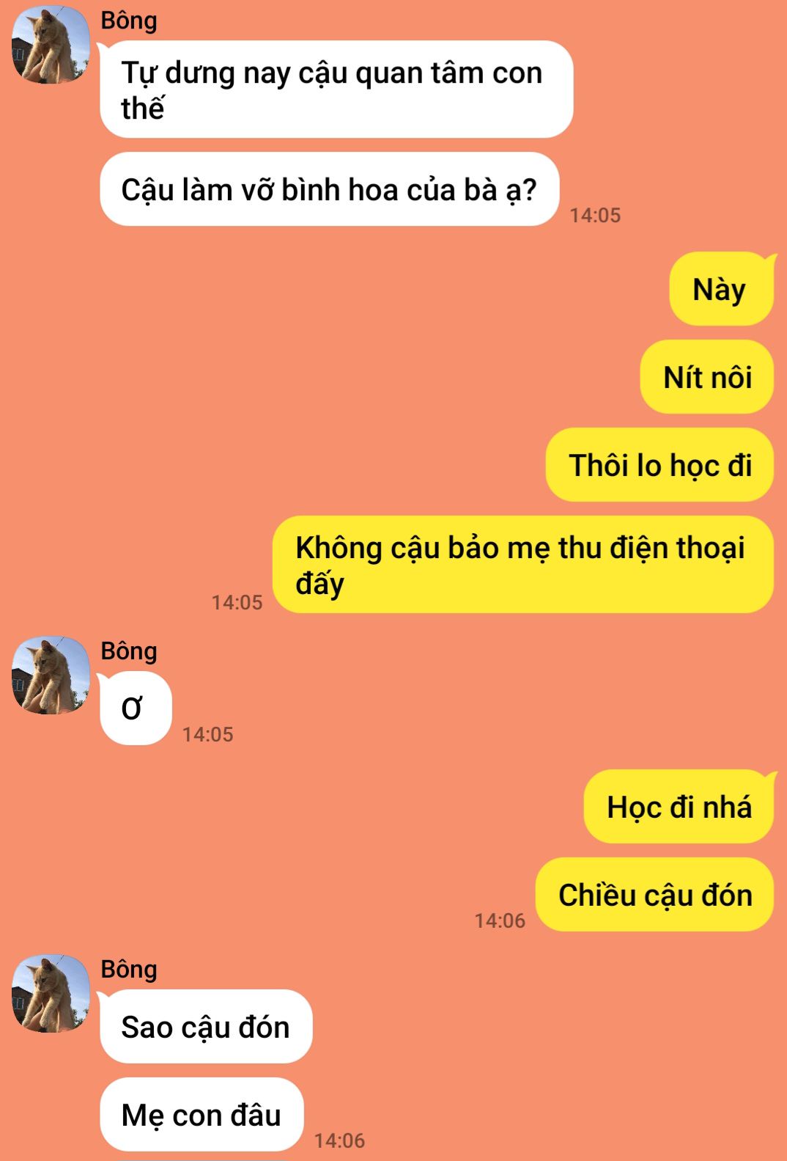Screen dimensions: 787x1161
Task: Select the 'Nít nôi' message bubble
Action: [x=707, y=377]
